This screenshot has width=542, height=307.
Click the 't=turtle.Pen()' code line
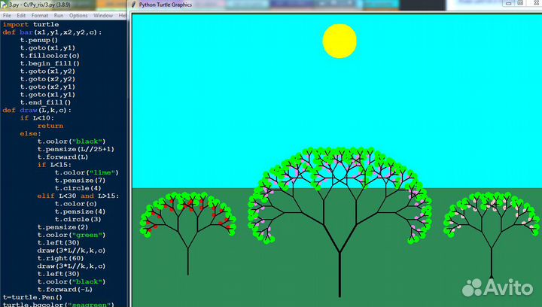coord(30,297)
